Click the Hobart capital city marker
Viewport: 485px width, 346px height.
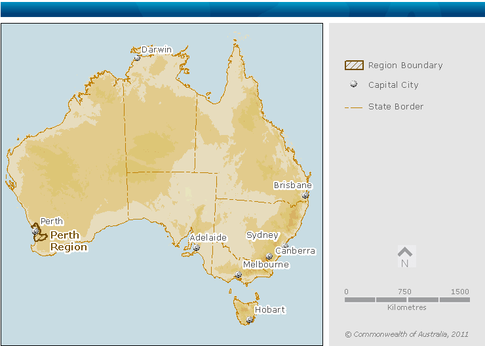tap(250, 320)
